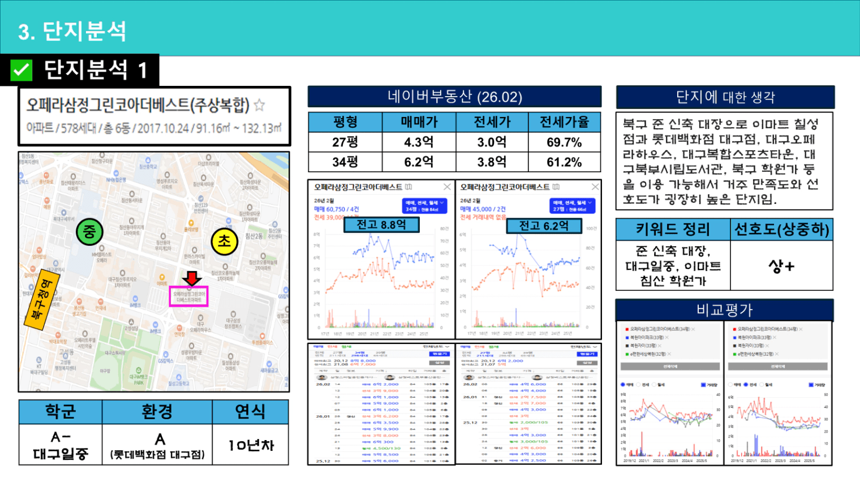Viewport: 860px width, 483px height.
Task: Click the 매매 60,750 / 4건 summary text
Action: click(336, 209)
